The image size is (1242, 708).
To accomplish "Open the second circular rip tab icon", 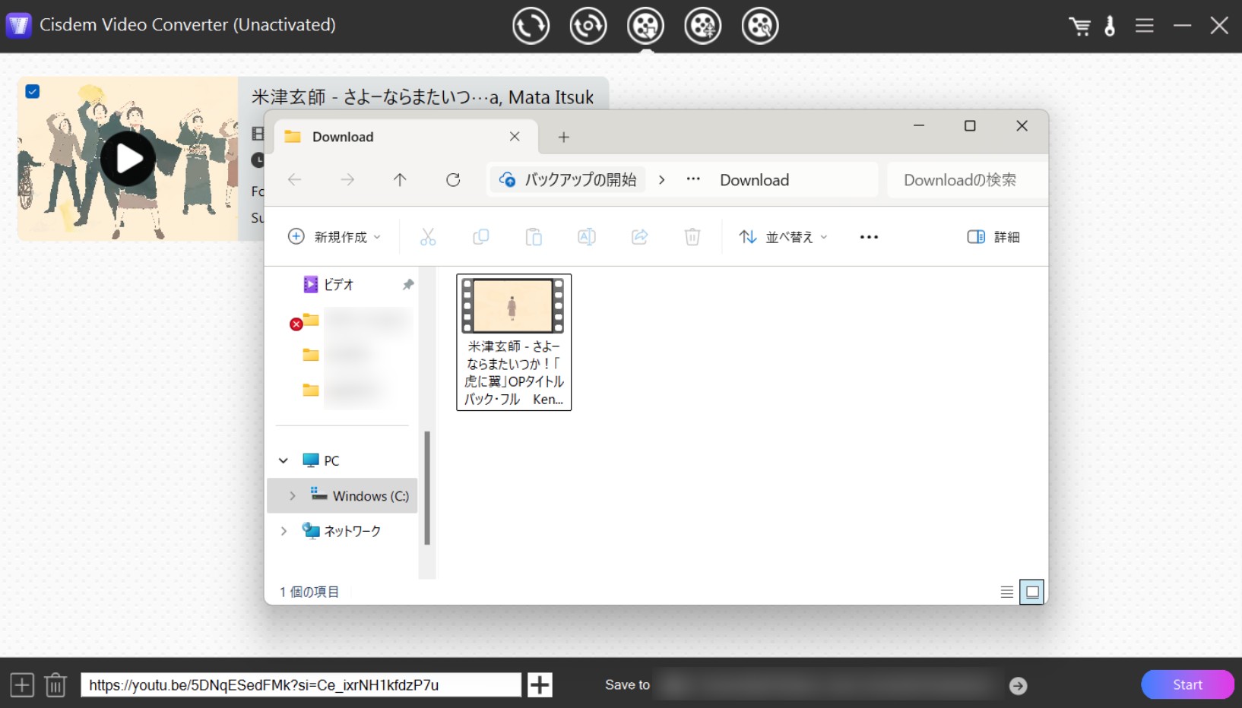I will pyautogui.click(x=588, y=26).
